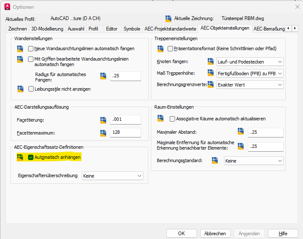Open the Eigenschaftenüberschreibung dropdown
The height and width of the screenshot is (239, 303).
(113, 176)
